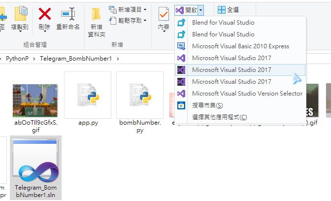
Task: Select the app.py file icon
Action: click(88, 95)
